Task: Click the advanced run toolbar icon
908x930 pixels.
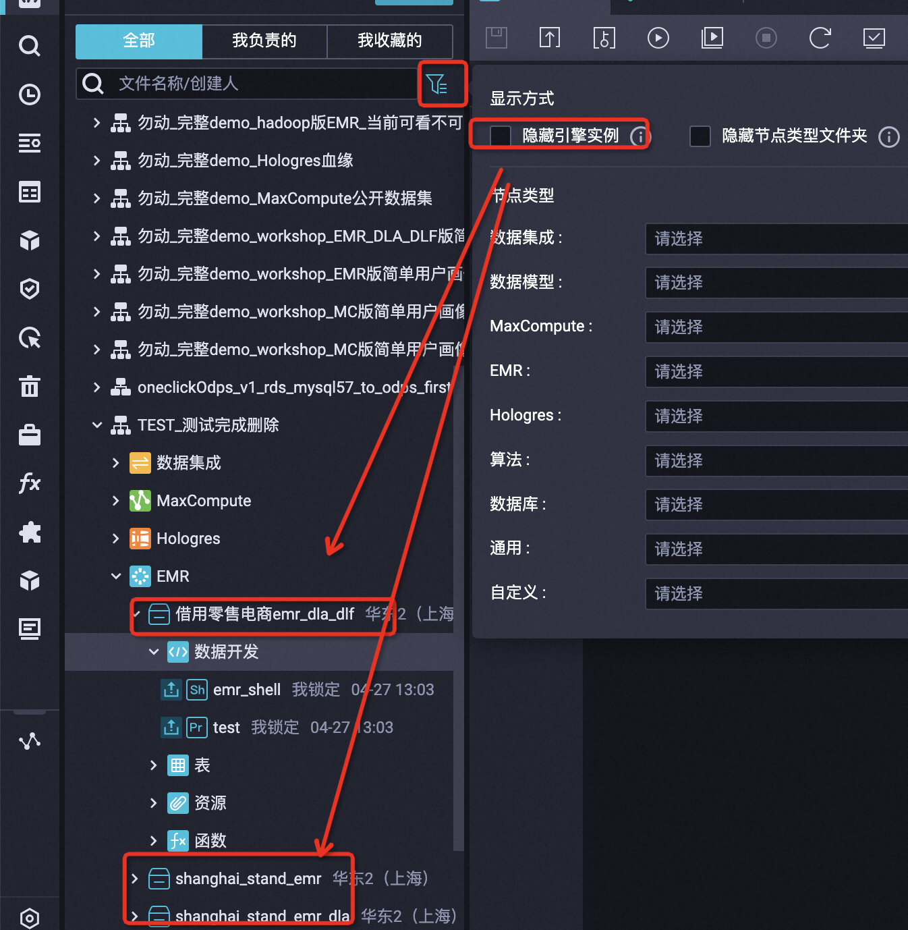Action: coord(712,38)
